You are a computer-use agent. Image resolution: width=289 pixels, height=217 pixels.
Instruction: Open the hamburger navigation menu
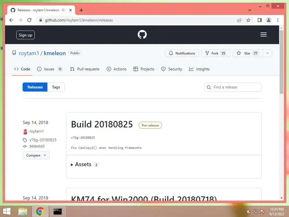263,34
